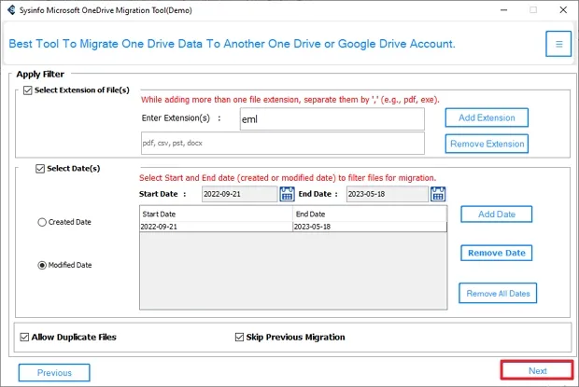Viewport: 579px width, 387px height.
Task: Uncheck Skip Previous Migration option
Action: pyautogui.click(x=239, y=337)
